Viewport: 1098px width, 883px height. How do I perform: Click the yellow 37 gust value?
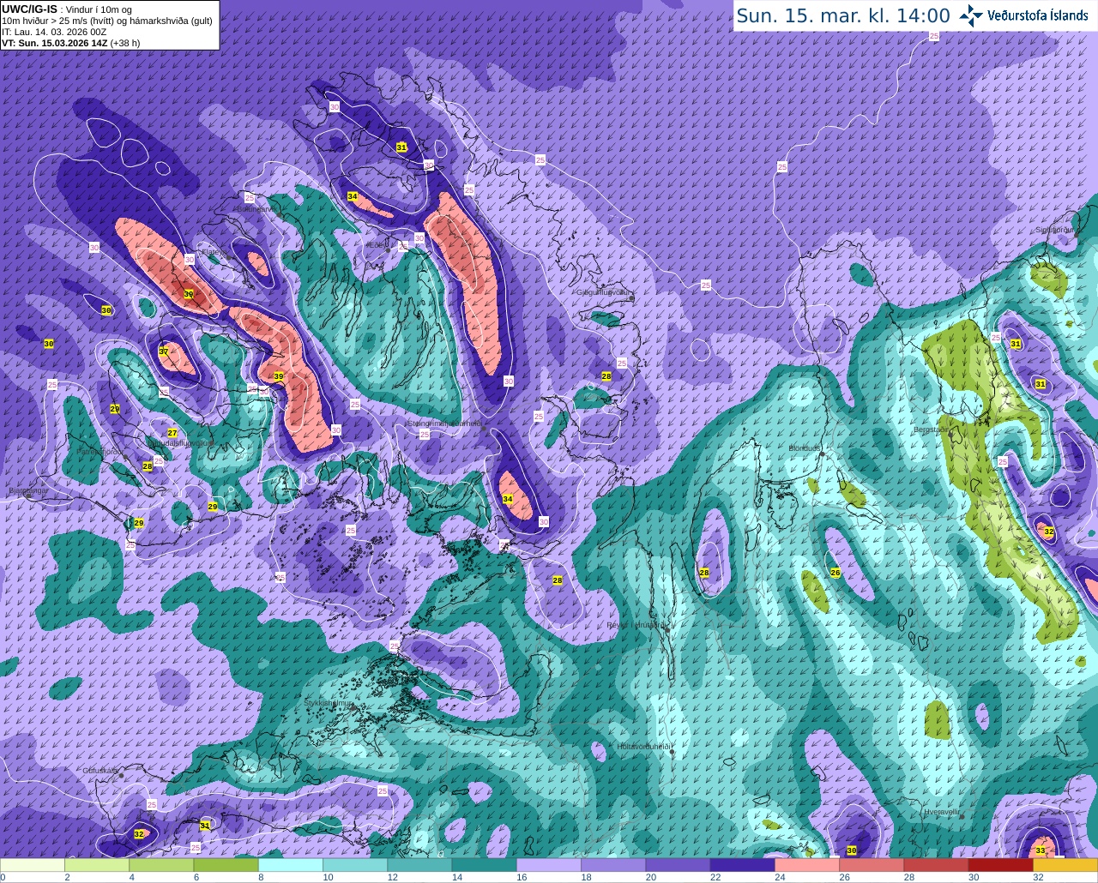click(163, 351)
